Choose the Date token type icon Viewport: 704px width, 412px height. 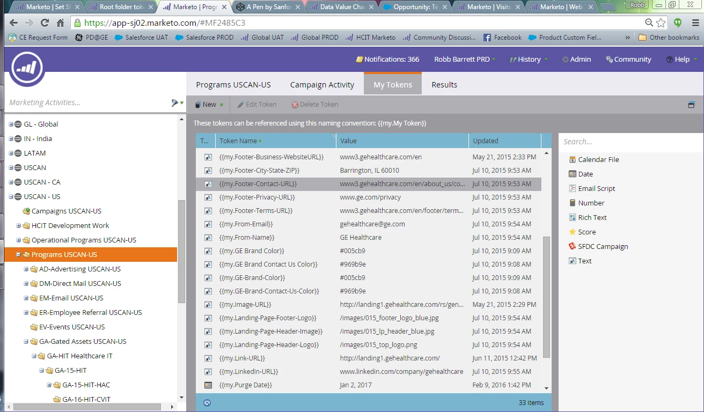573,174
